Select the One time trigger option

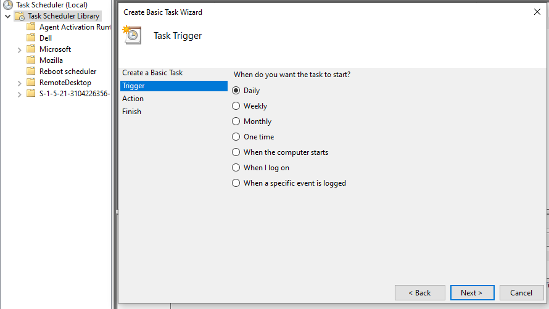pyautogui.click(x=236, y=137)
